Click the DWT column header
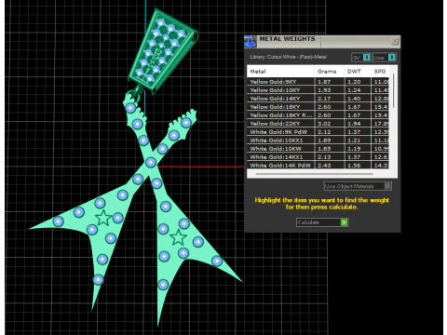Screen dimensions: 447x335 point(358,72)
